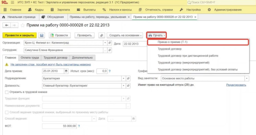
Task: Expand the Должность dropdown list
Action: tap(123, 86)
